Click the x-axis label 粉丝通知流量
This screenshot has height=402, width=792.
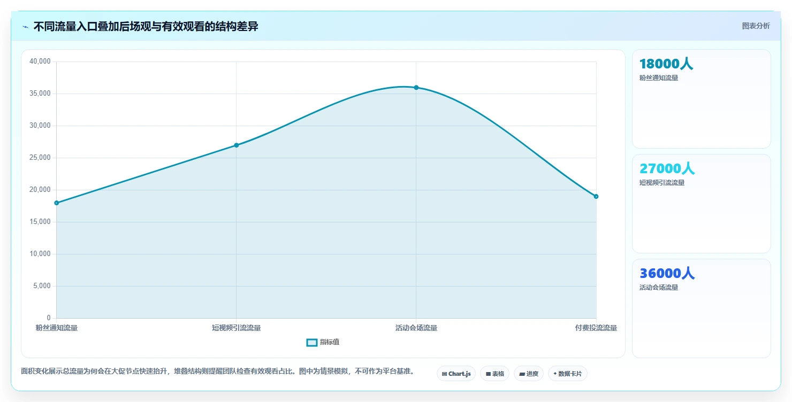57,328
